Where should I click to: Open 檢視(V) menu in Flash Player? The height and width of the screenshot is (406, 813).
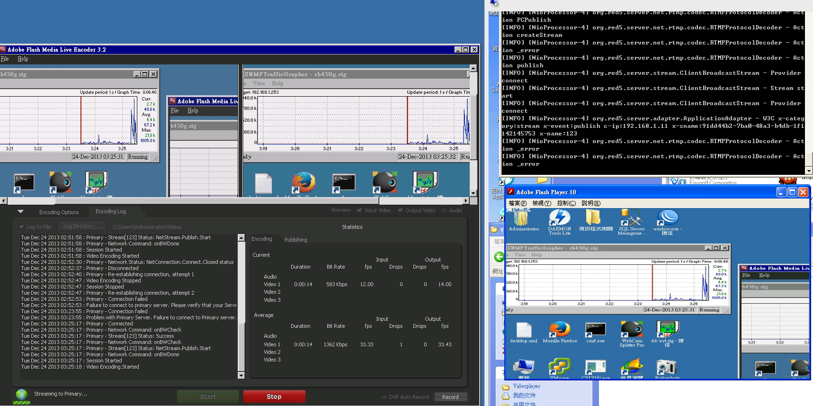tap(542, 203)
